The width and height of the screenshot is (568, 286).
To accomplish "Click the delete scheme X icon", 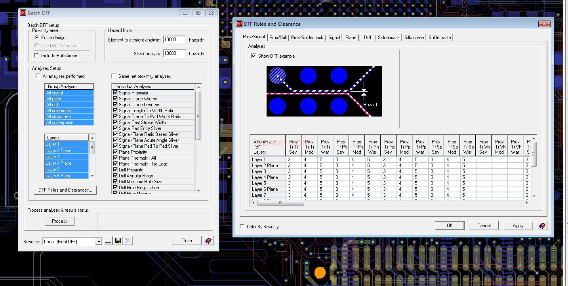I will 128,241.
